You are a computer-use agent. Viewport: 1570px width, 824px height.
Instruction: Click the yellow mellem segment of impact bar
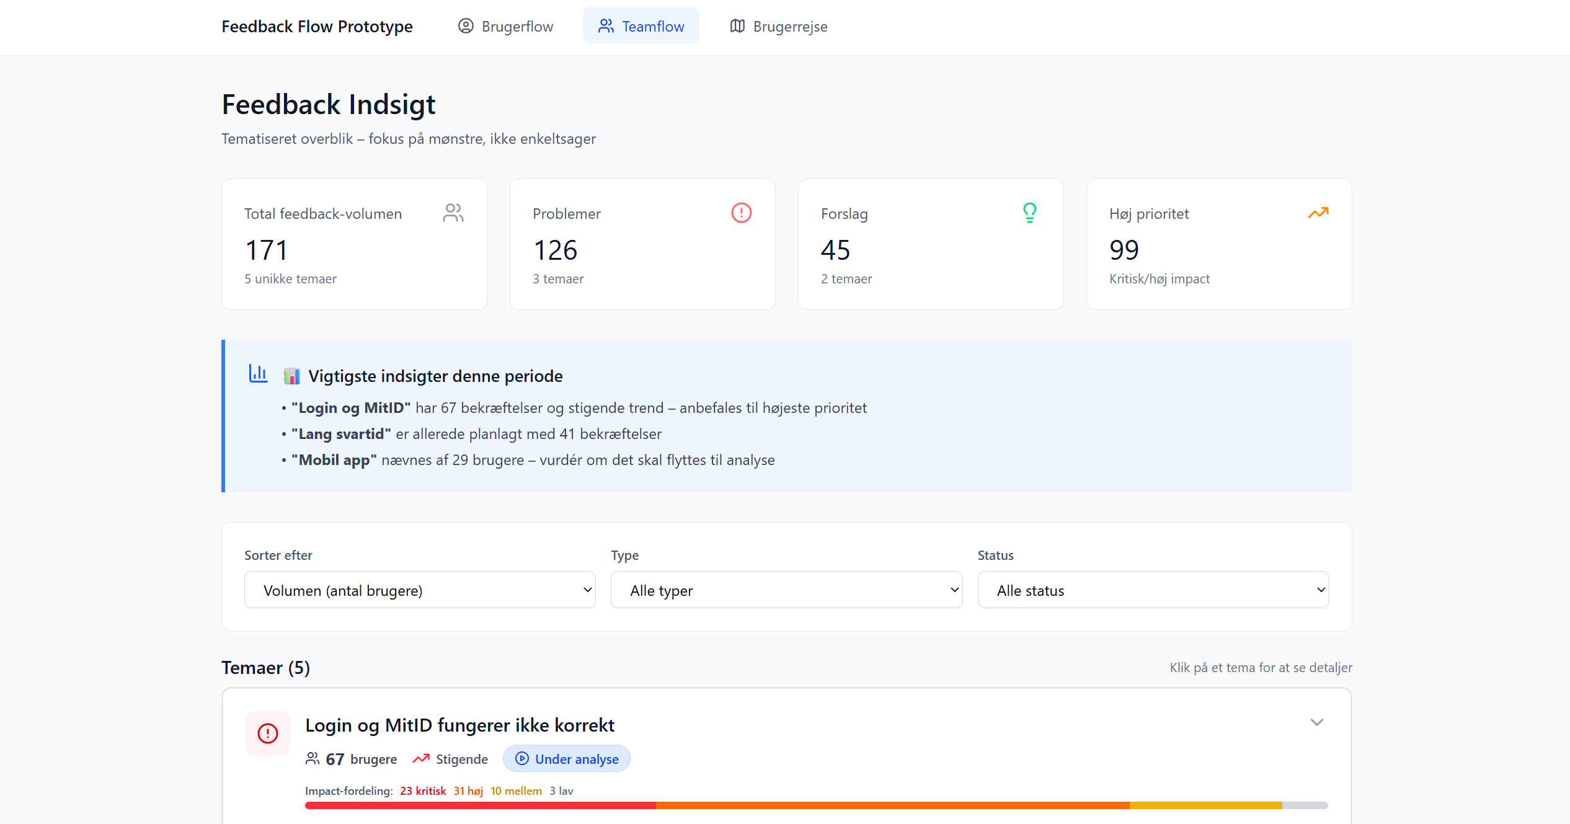coord(1206,805)
